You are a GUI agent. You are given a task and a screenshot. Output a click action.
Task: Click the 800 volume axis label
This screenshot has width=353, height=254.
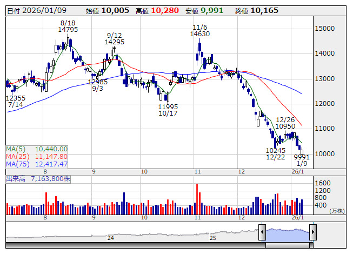(321, 198)
